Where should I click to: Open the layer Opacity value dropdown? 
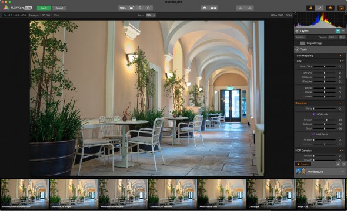point(333,38)
